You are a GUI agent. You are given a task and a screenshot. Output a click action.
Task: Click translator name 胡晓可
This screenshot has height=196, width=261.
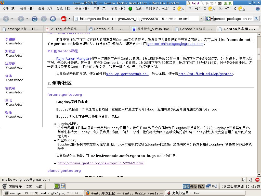[10, 88]
